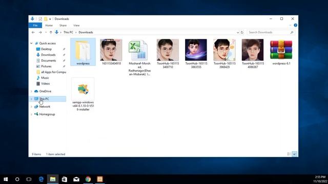
Task: Select thumbnail ToonHub-1651153863555
Action: [196, 54]
